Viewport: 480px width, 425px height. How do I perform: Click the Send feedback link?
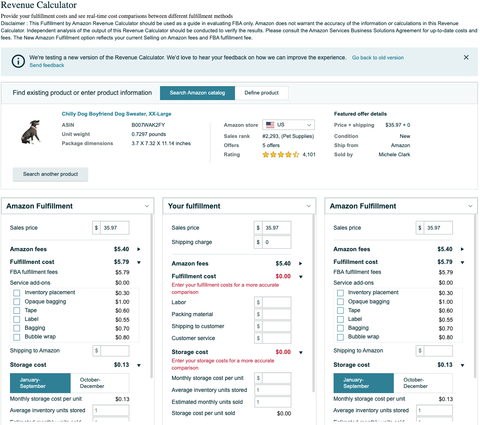(47, 65)
